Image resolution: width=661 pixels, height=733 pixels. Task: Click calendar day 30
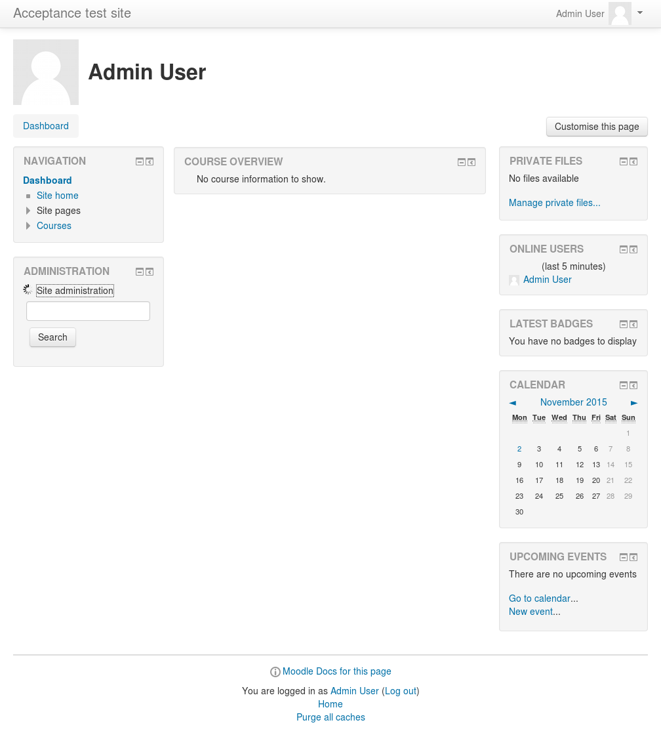point(519,513)
